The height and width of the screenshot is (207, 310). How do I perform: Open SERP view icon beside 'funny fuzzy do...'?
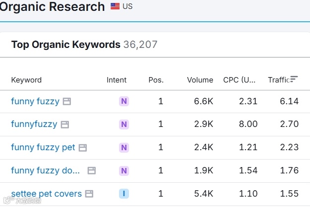(91, 171)
